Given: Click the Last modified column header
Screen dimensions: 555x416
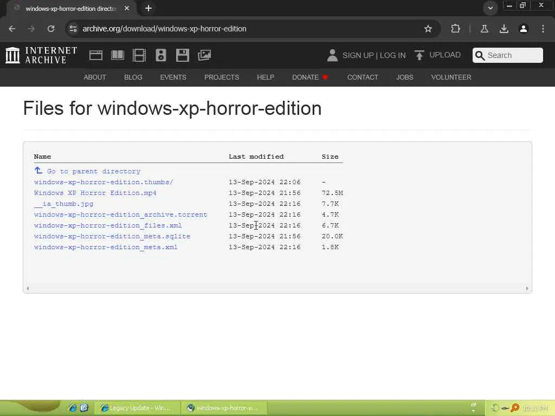Looking at the screenshot, I should point(256,157).
